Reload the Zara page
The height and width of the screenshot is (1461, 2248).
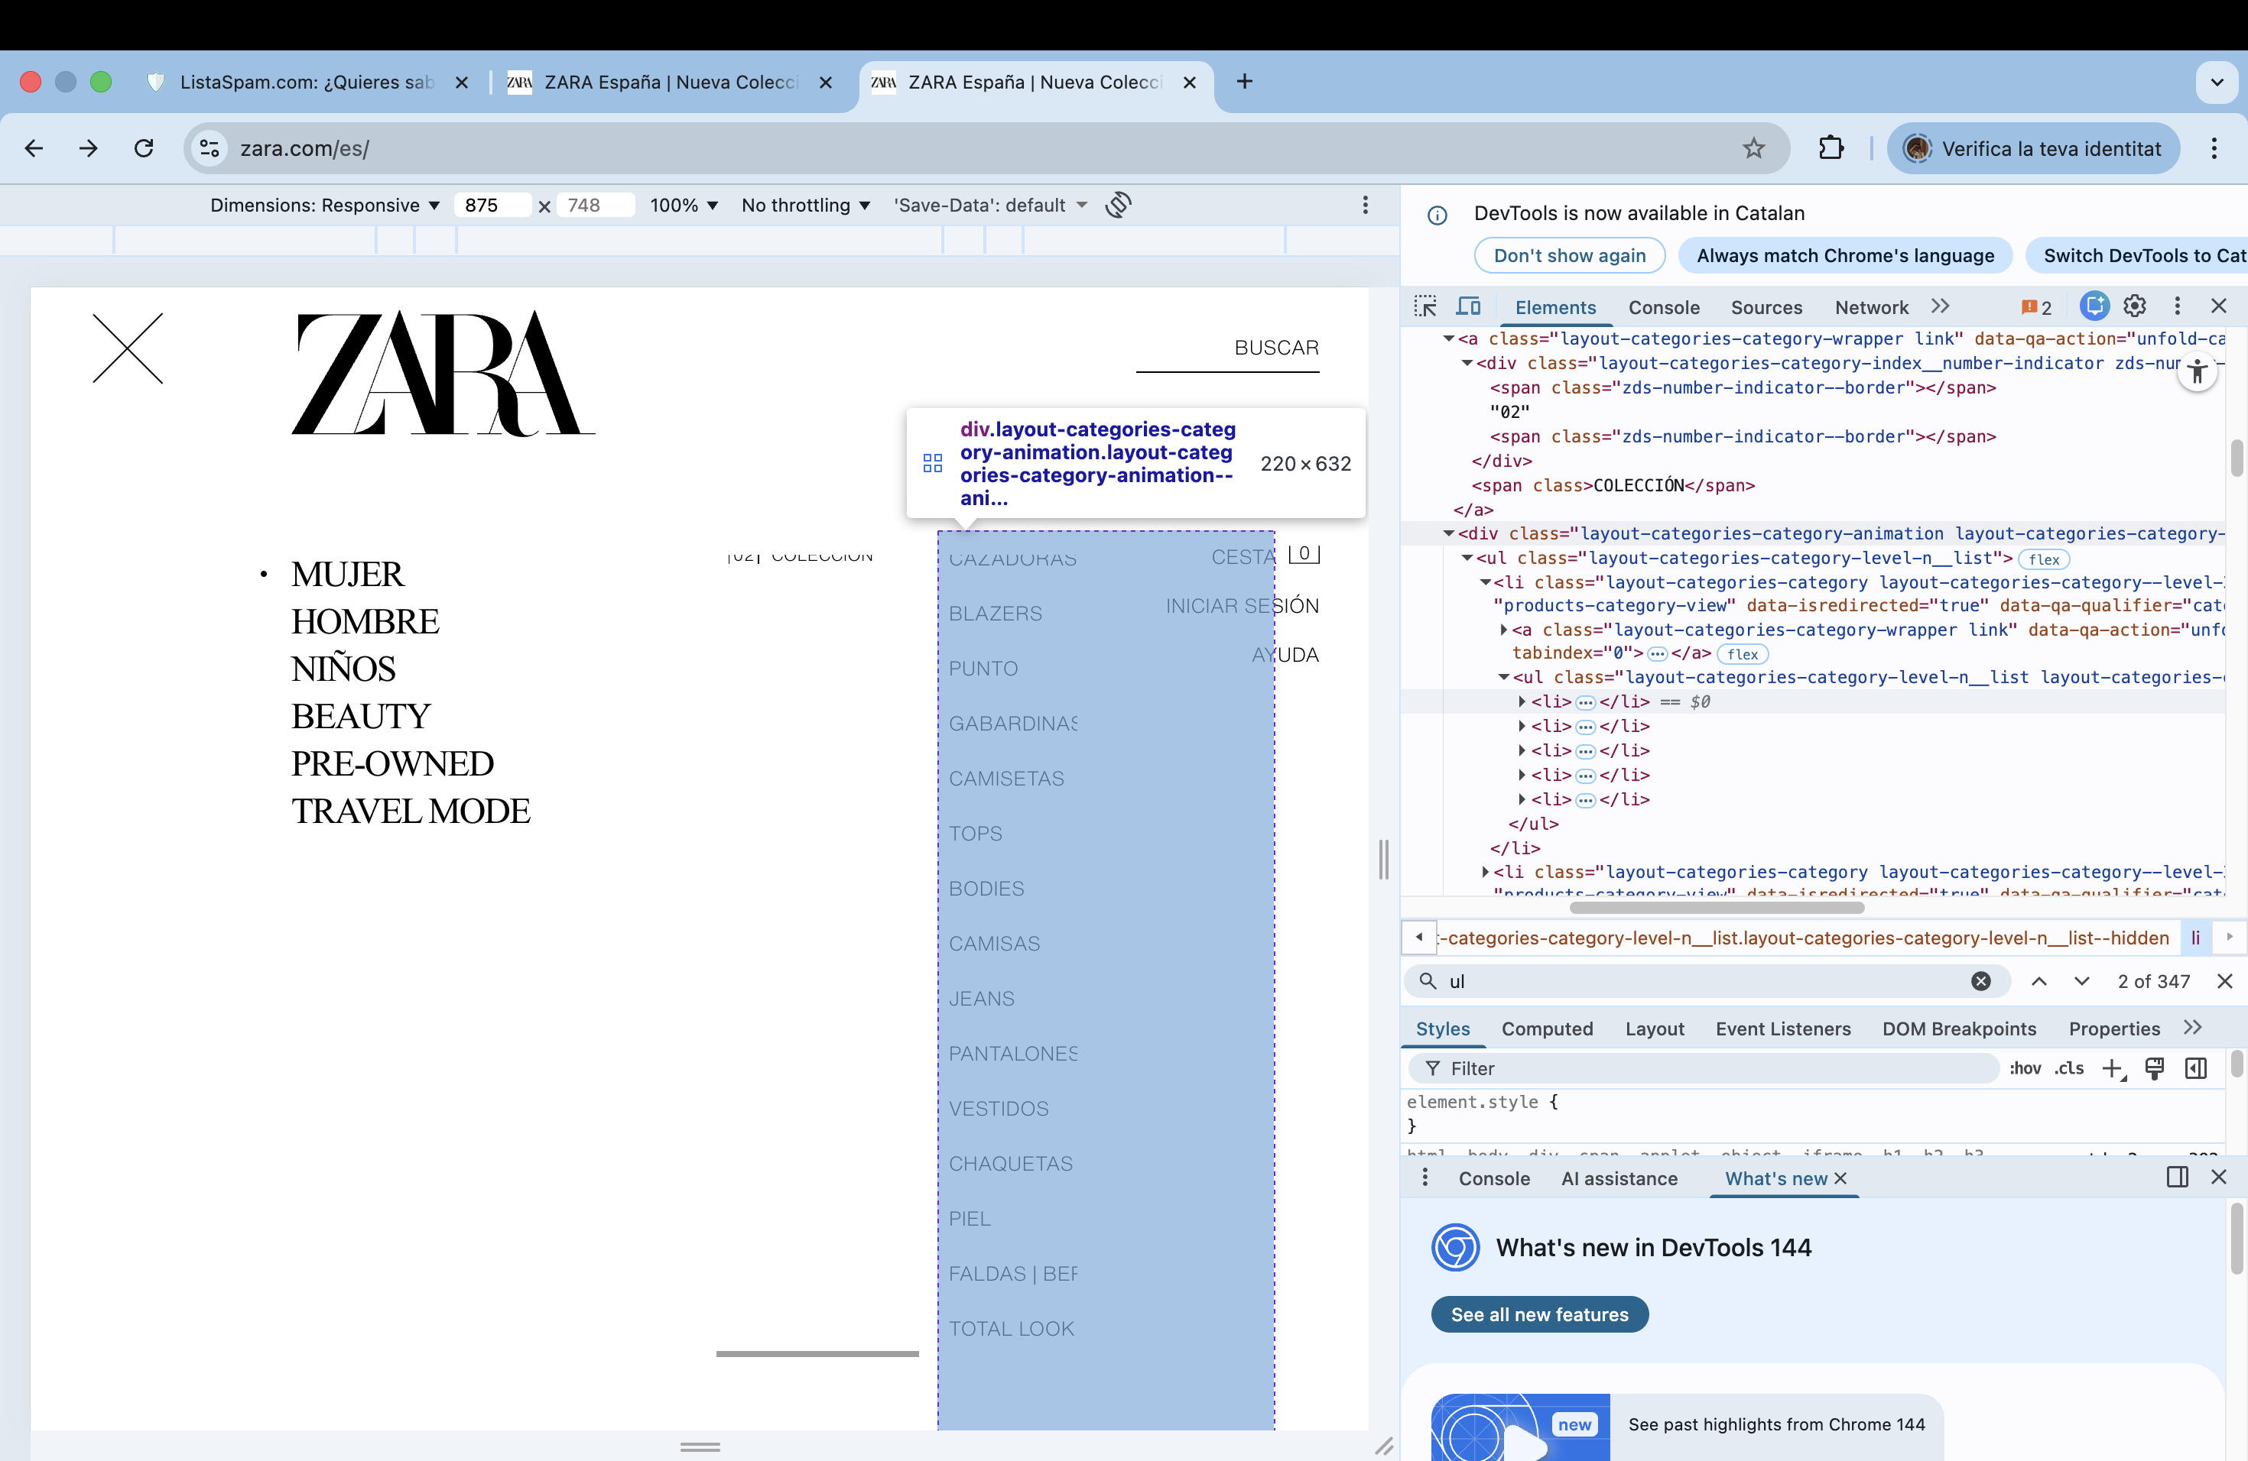144,148
